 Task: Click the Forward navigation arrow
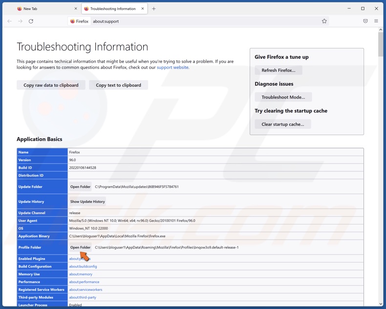[x=20, y=22]
